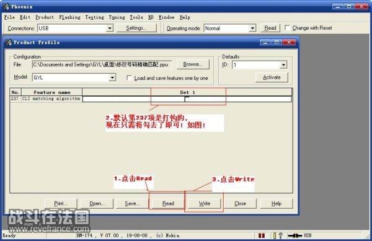This screenshot has width=372, height=241.
Task: Open the Connections USB dropdown
Action: click(x=109, y=28)
